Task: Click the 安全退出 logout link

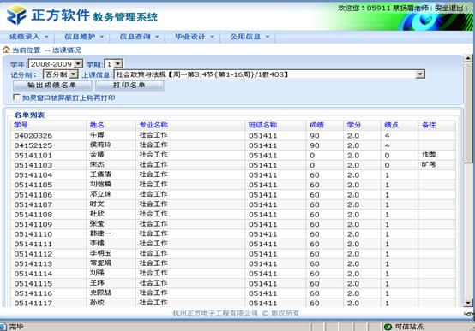Action: coord(449,9)
